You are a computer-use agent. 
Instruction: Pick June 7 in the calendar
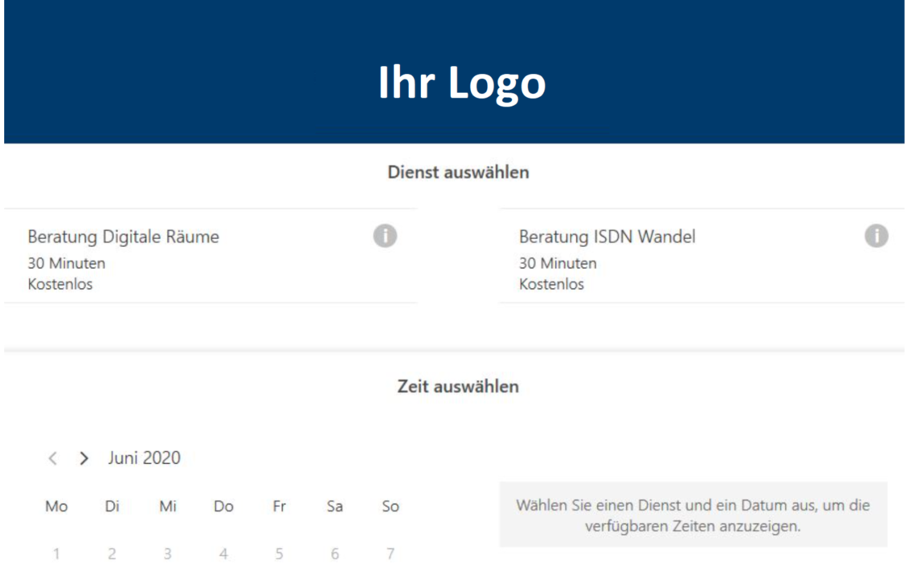tap(391, 554)
